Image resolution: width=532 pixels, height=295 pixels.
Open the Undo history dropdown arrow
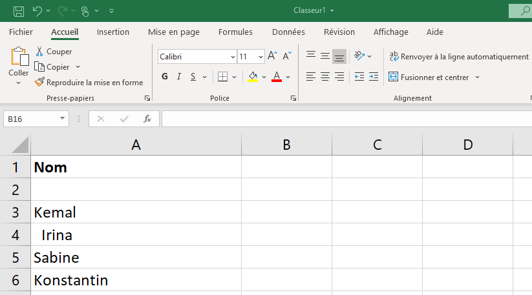48,11
